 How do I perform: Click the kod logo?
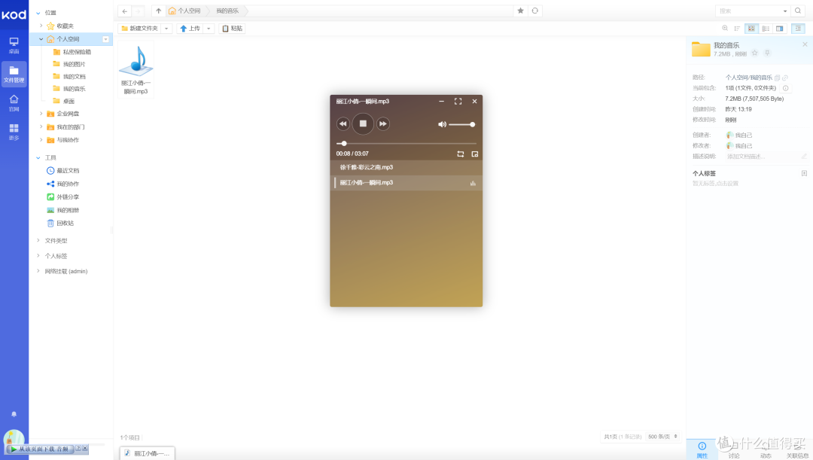coord(14,14)
